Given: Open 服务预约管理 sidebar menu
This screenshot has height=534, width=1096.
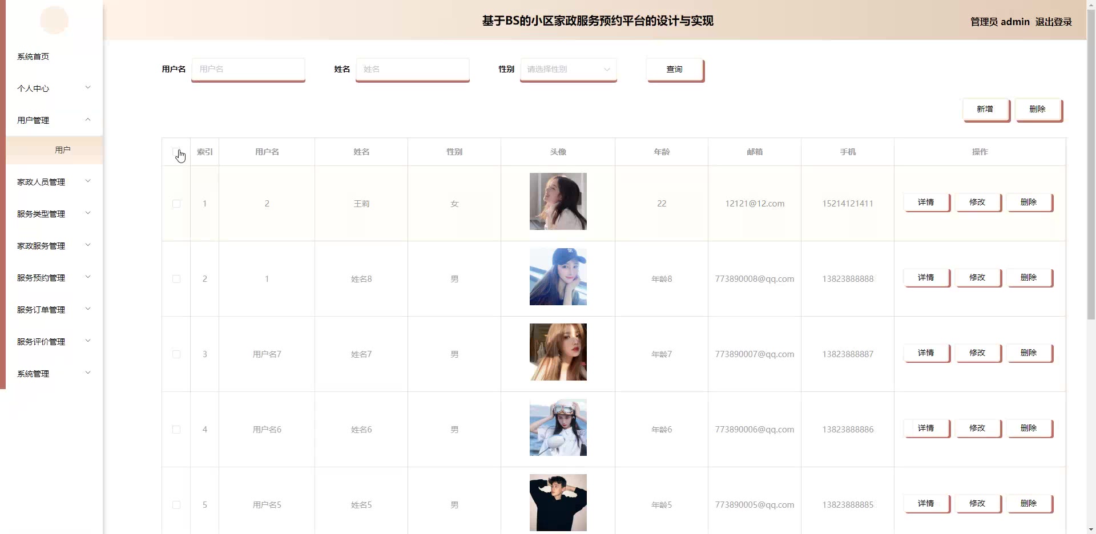Looking at the screenshot, I should pyautogui.click(x=54, y=278).
